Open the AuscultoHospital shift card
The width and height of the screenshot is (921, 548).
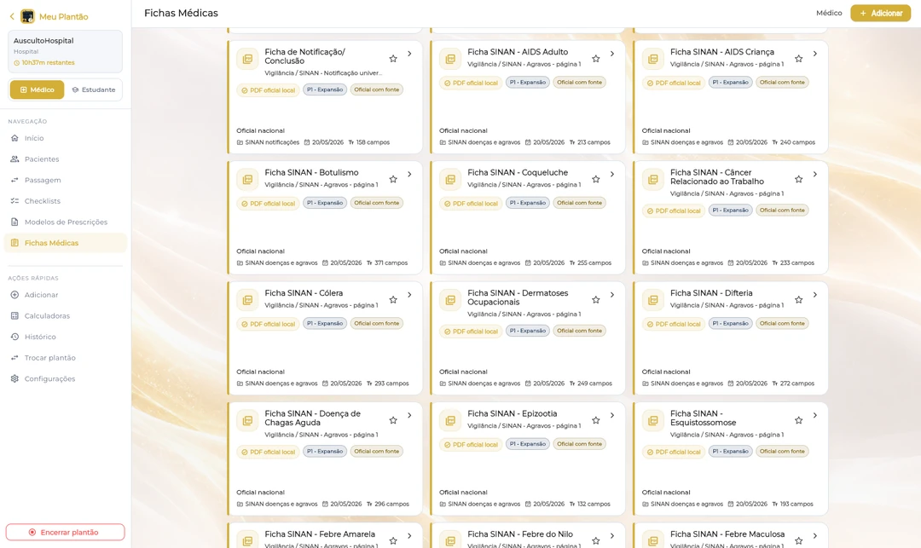[x=65, y=52]
